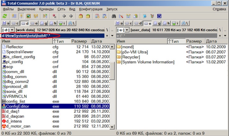Toggle full file details view icon
This screenshot has width=229, height=136.
[x=21, y=16]
